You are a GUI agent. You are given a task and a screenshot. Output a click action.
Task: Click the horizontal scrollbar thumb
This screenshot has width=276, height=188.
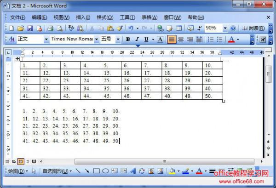tap(164, 161)
